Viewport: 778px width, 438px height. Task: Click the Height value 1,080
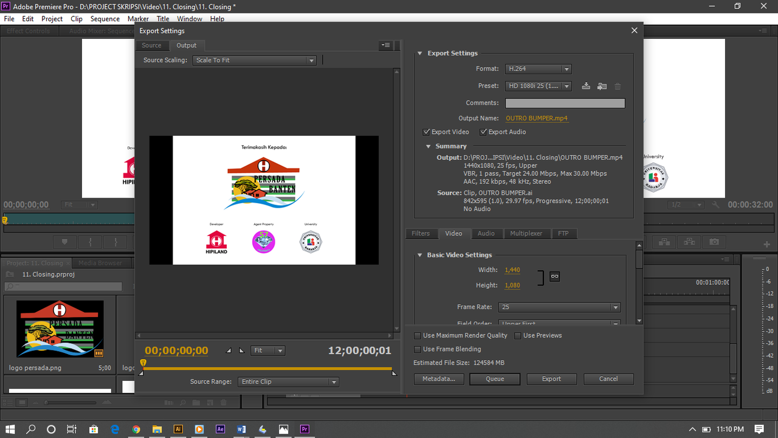(512, 285)
